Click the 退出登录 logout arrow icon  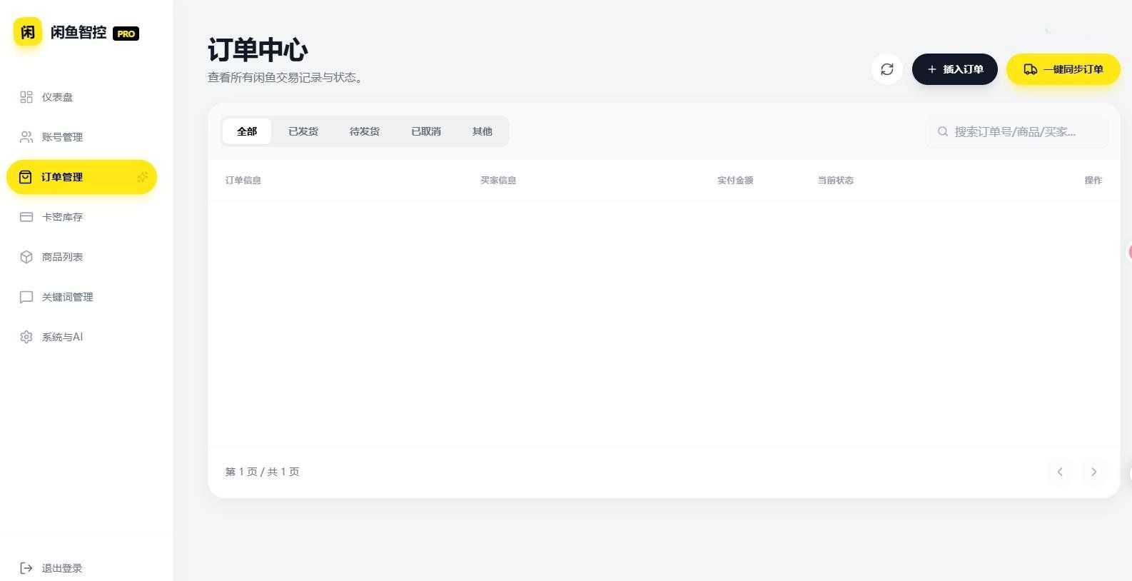click(26, 568)
